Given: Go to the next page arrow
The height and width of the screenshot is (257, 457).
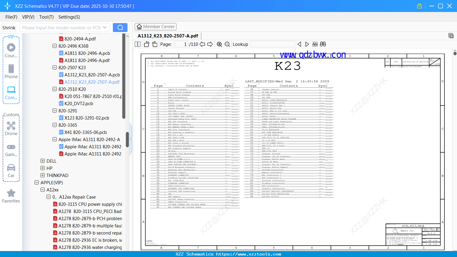Looking at the screenshot, I should (210, 44).
